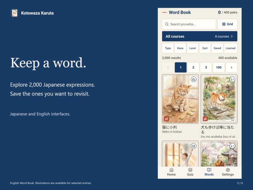Click the red 諺 stamp on dog card

point(205,119)
